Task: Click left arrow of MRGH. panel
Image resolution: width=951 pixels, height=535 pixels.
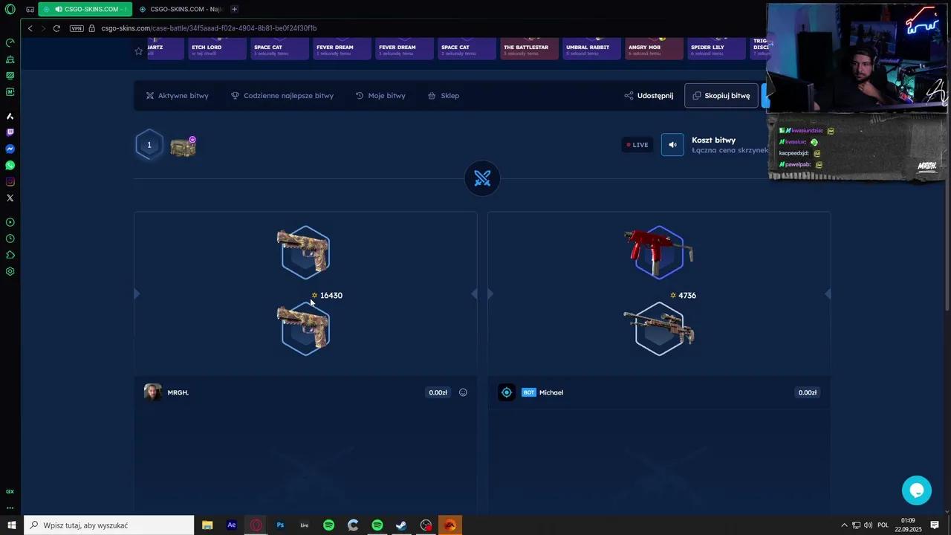Action: pos(137,294)
